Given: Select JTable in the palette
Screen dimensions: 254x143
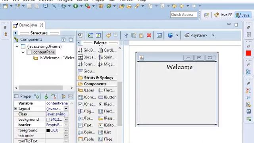Looking at the screenshot, I should coord(86,139).
